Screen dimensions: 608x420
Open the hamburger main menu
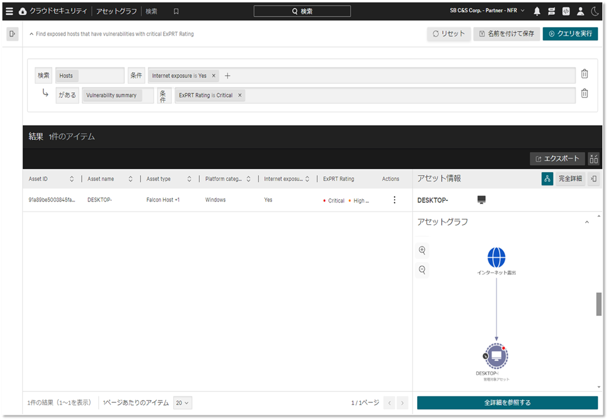[x=9, y=11]
